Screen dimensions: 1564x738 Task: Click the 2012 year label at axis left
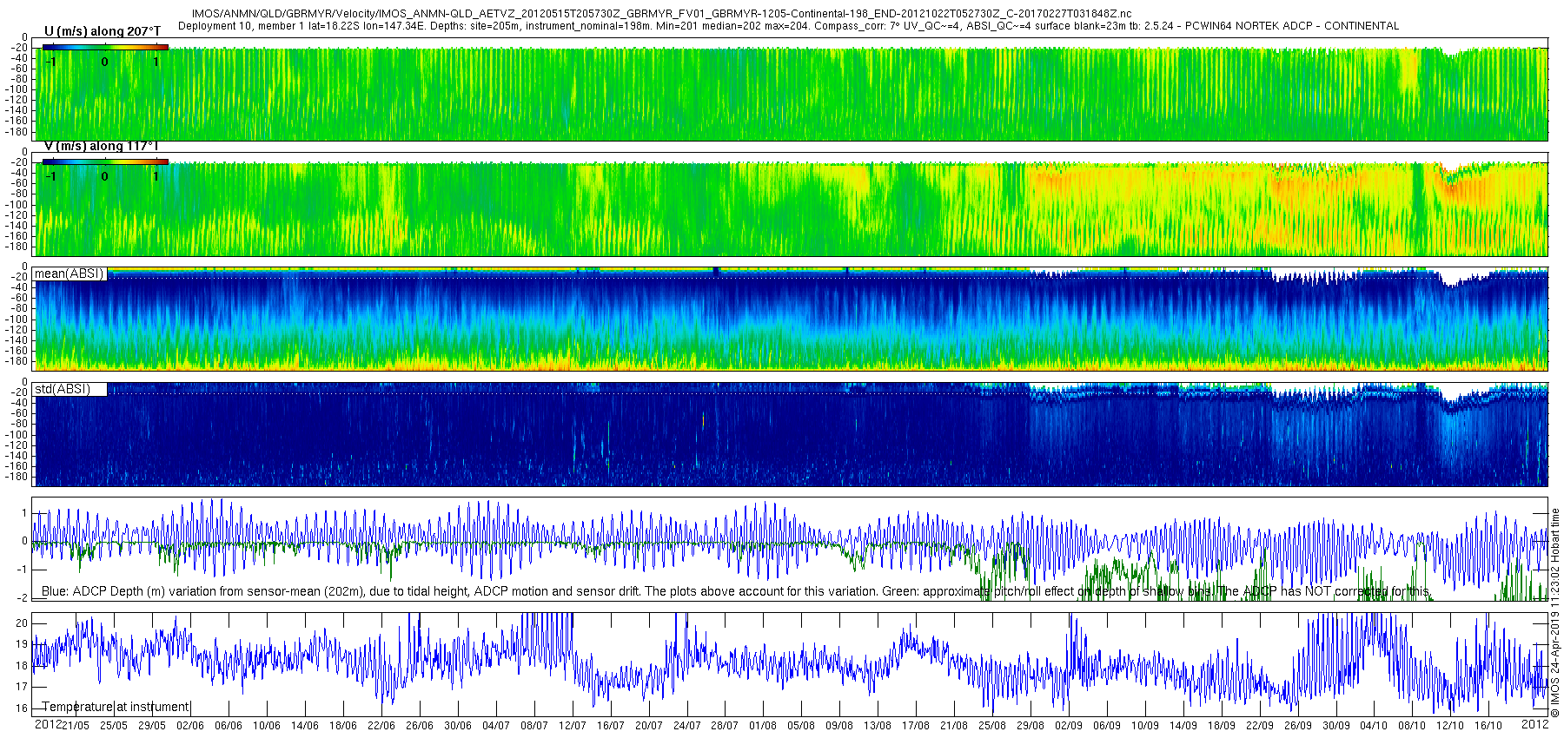click(48, 724)
